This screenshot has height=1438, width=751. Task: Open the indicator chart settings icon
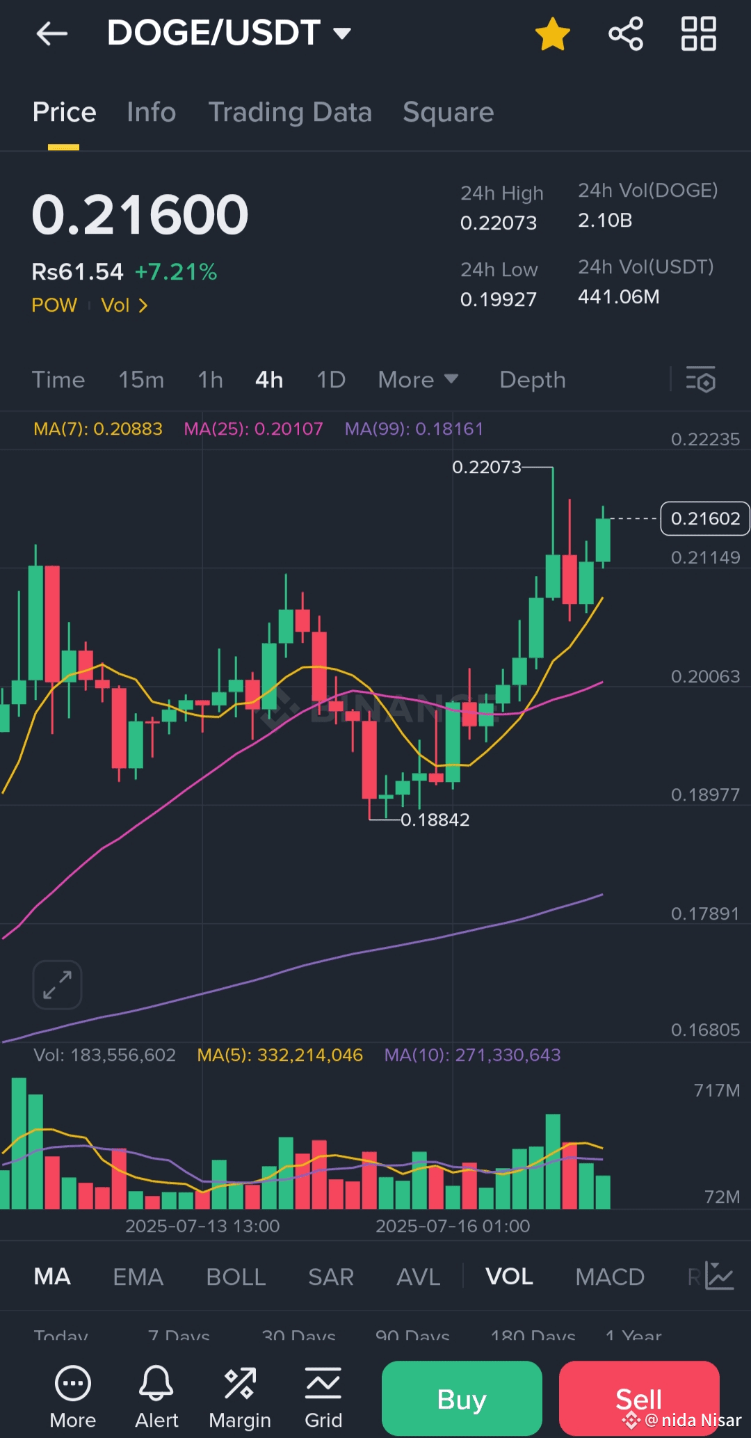(x=719, y=1276)
